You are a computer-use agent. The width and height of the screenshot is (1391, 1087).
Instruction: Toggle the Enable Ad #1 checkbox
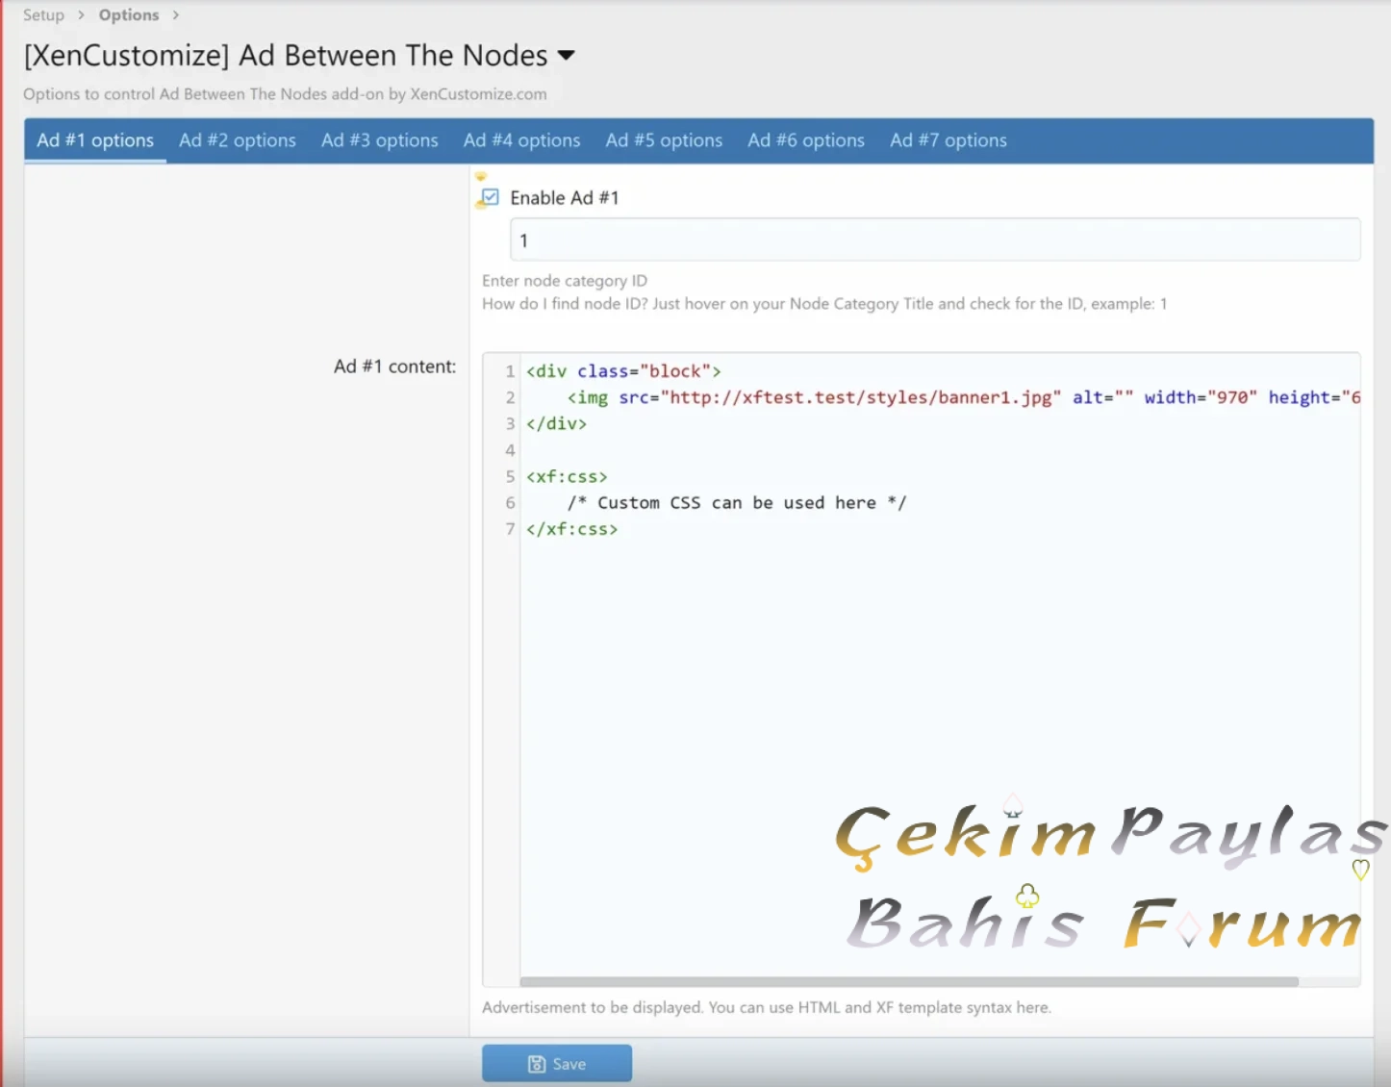click(491, 197)
